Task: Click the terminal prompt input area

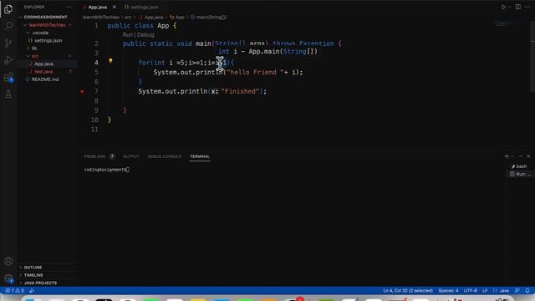Action: click(128, 170)
